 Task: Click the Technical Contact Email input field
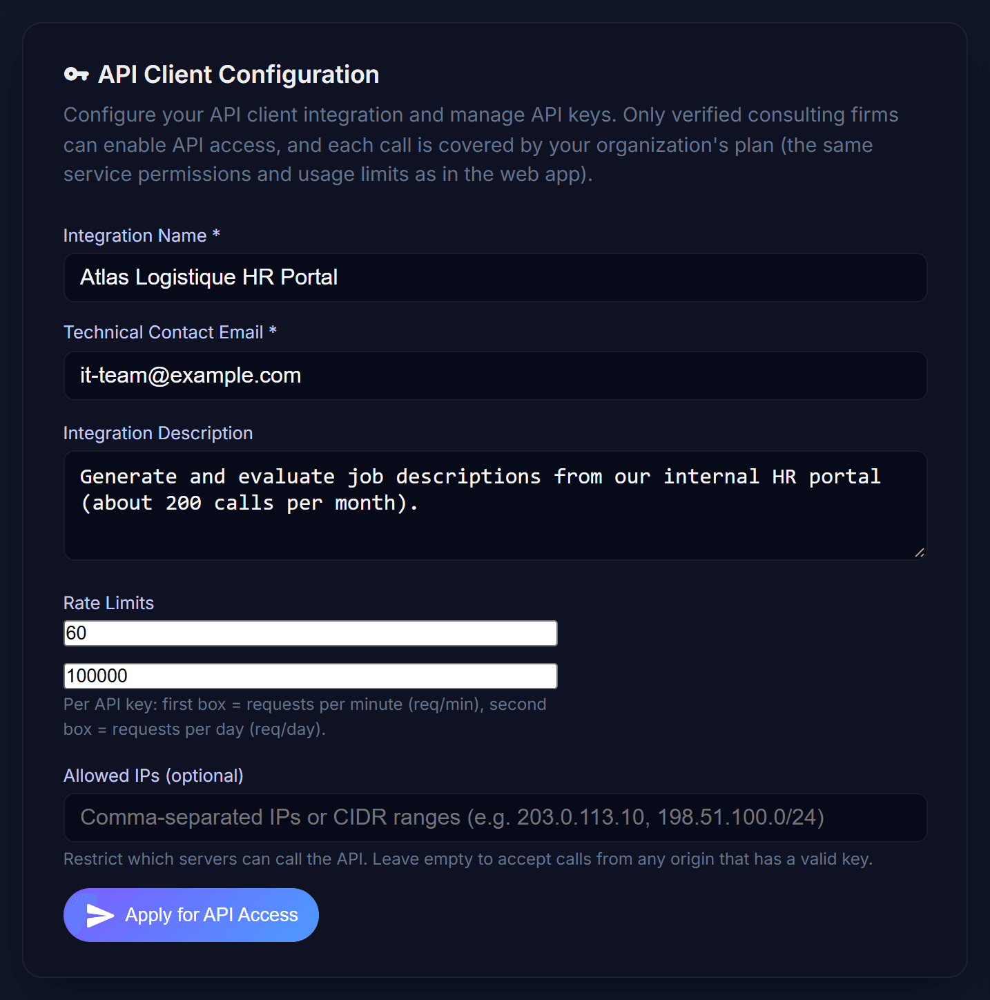(x=495, y=376)
